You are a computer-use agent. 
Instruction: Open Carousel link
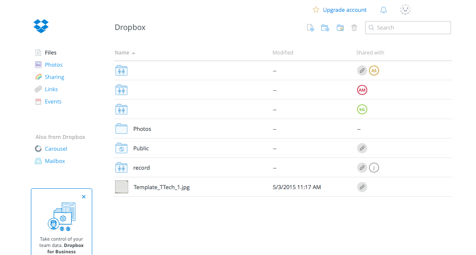[56, 149]
